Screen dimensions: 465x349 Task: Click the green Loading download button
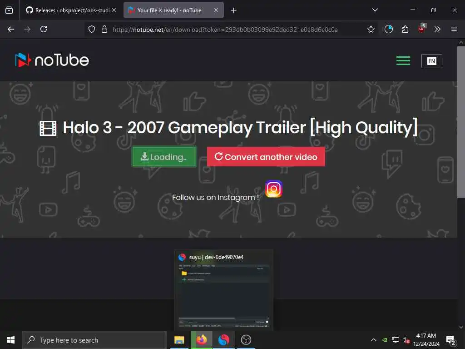164,157
